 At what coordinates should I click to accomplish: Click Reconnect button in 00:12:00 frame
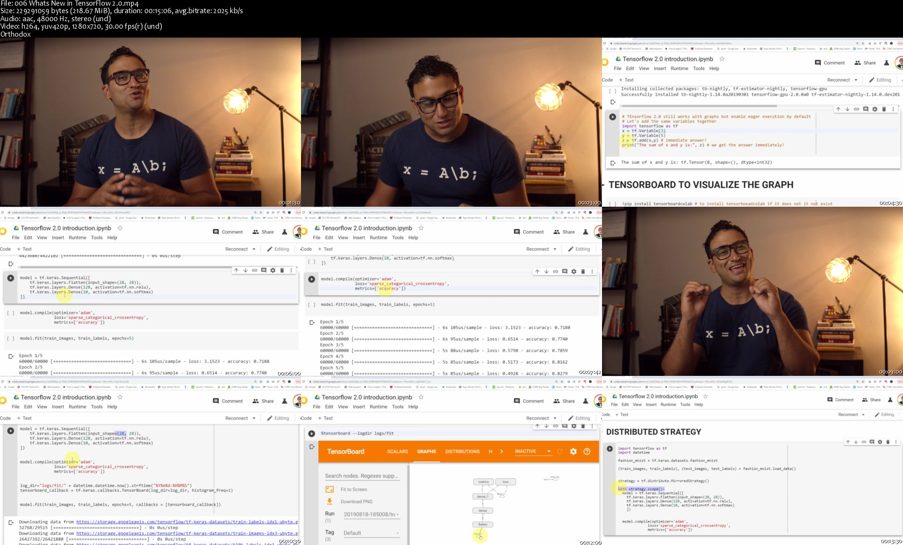[538, 418]
